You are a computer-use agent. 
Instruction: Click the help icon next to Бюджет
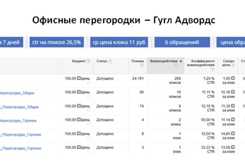(x=88, y=61)
